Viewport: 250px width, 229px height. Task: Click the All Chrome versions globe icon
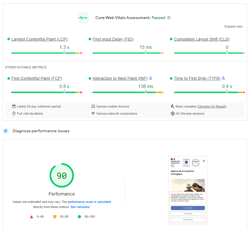[173, 113]
